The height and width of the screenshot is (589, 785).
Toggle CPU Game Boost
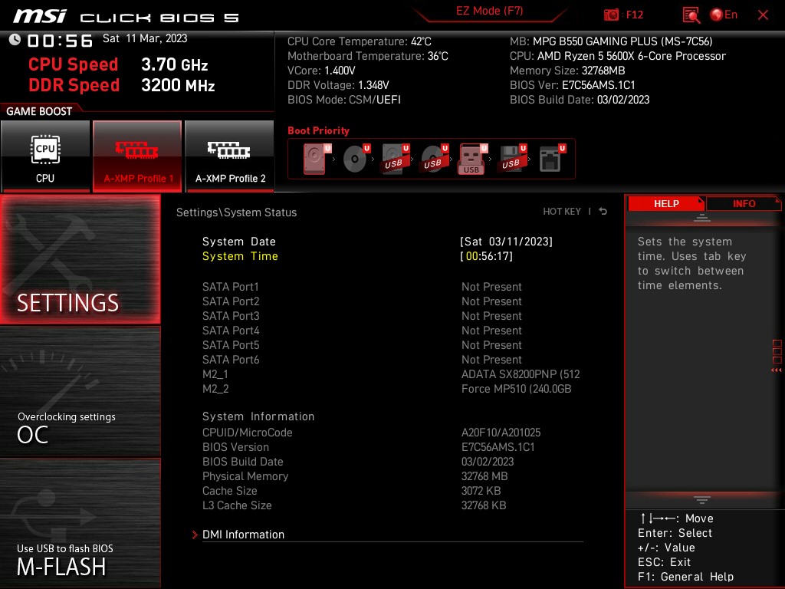pos(45,156)
